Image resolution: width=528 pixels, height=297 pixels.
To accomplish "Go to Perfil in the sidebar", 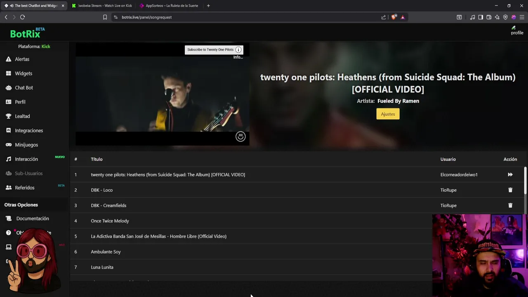I will pyautogui.click(x=20, y=102).
